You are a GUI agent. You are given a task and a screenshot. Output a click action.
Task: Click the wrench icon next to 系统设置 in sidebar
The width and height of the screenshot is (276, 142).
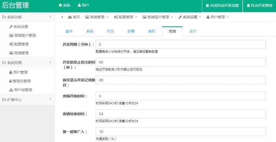[x=11, y=27]
